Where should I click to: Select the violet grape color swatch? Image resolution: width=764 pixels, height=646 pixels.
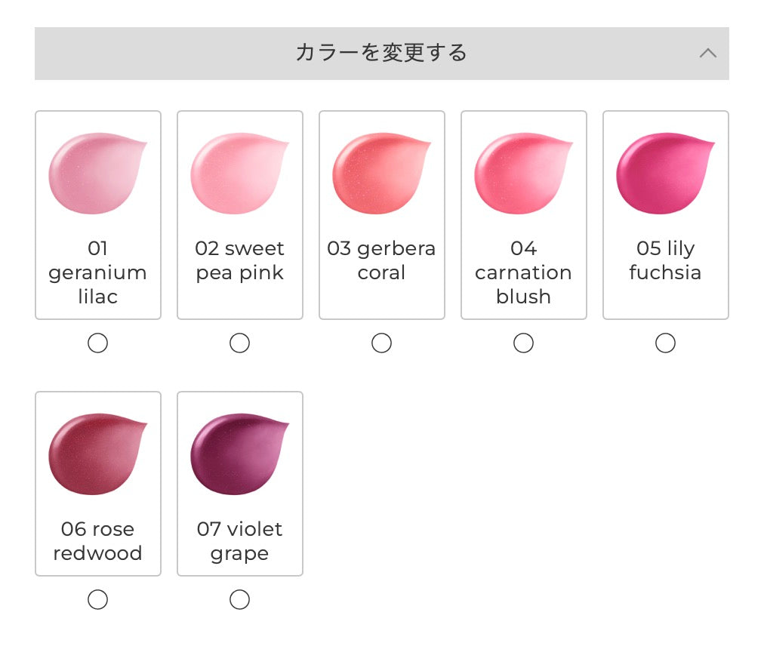(x=238, y=454)
